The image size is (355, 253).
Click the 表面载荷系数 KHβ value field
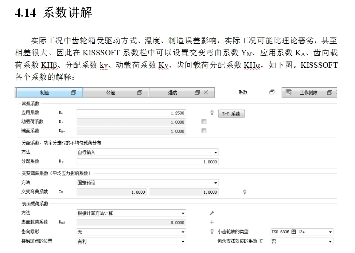pos(131,222)
